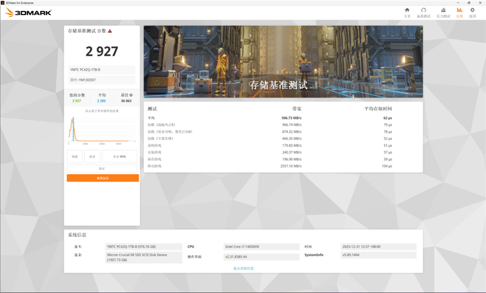Image resolution: width=486 pixels, height=293 pixels.
Task: Select the YMTC PC42Q-1TB-B device name field
Action: [101, 70]
